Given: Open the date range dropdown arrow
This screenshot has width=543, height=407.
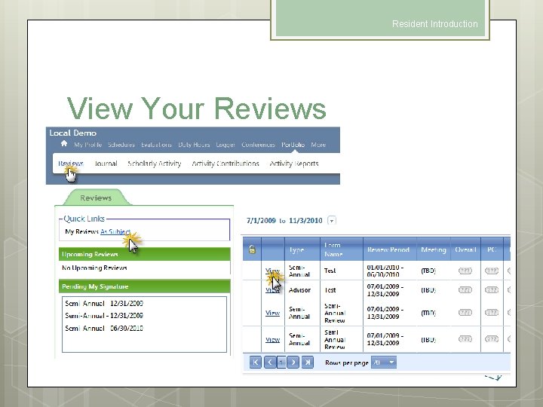Looking at the screenshot, I should pyautogui.click(x=331, y=220).
